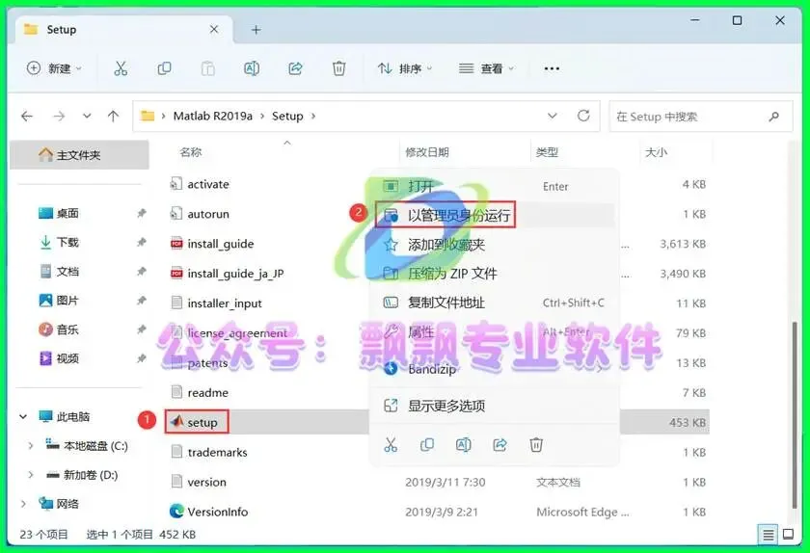Go forward with the right arrow
The image size is (810, 553).
tap(59, 117)
